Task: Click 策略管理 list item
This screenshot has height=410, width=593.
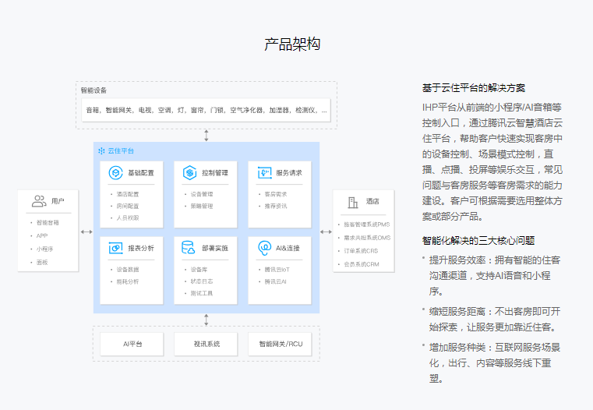Action: [202, 206]
